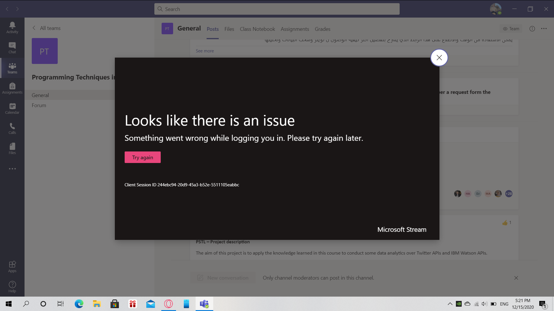This screenshot has height=311, width=554.
Task: Open Assignments from the left rail
Action: (x=12, y=88)
